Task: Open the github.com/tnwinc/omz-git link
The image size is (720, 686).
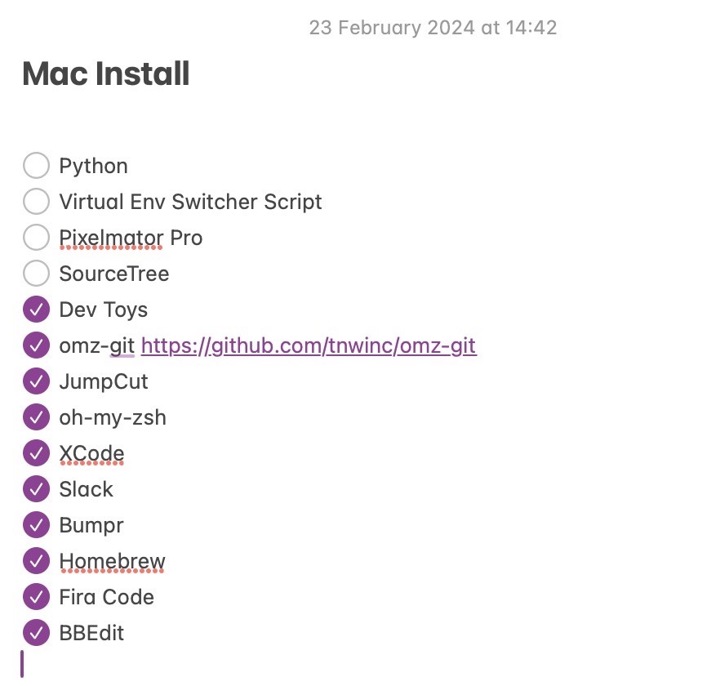Action: click(309, 345)
